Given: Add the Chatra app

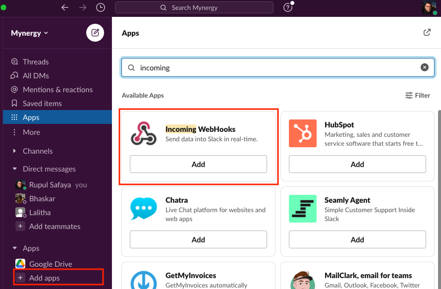Looking at the screenshot, I should tap(198, 239).
